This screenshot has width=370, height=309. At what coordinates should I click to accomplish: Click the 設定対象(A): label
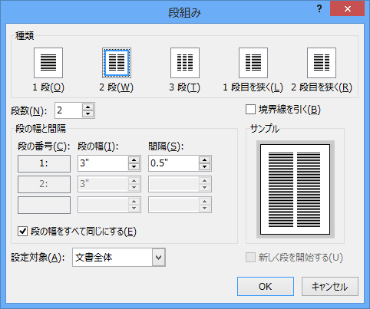[38, 258]
